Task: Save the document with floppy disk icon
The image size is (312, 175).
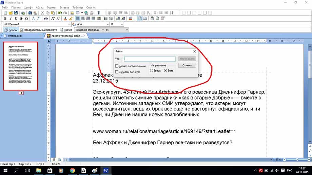Action: [16, 13]
